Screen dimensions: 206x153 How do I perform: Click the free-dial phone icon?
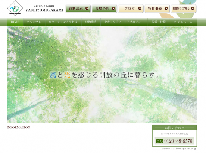[159, 141]
